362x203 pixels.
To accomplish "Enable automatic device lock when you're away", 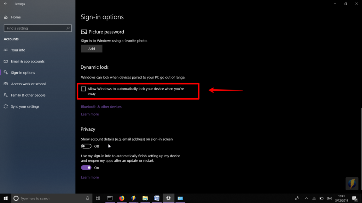I will [x=83, y=89].
